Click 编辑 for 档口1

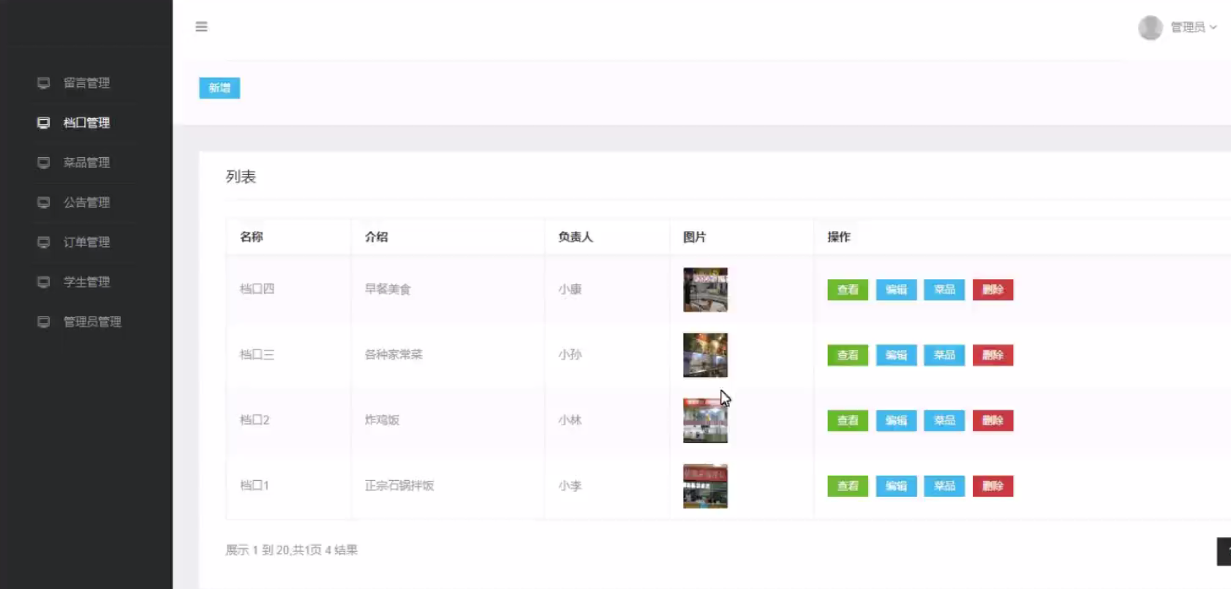coord(896,486)
